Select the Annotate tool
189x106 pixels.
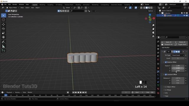tap(3, 42)
